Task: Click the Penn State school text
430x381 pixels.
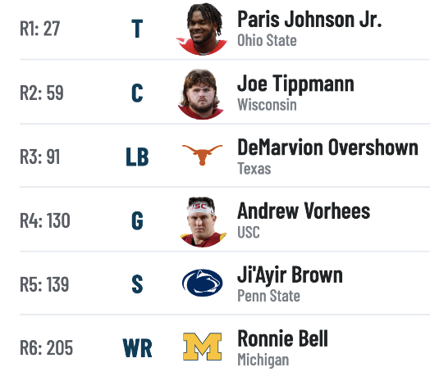Action: click(268, 296)
